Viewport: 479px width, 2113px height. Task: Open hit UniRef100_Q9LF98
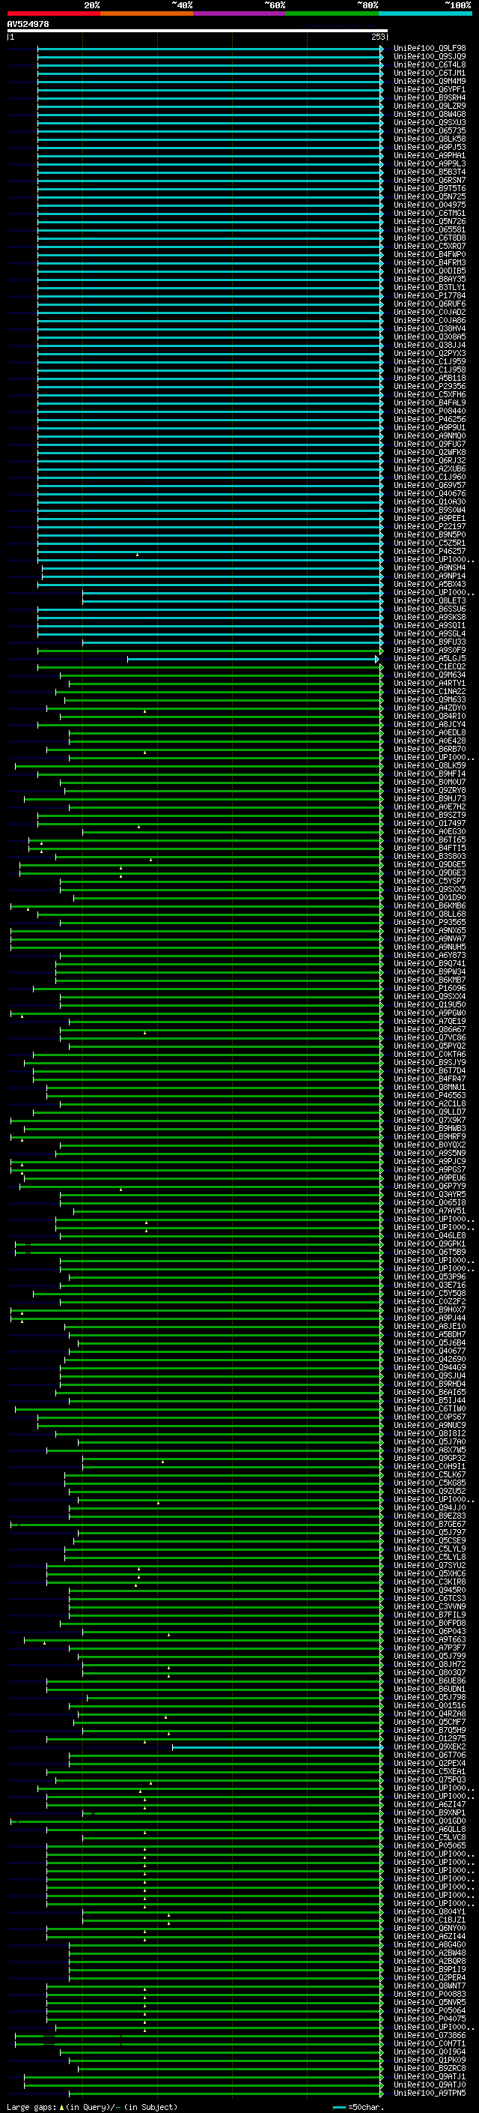430,49
